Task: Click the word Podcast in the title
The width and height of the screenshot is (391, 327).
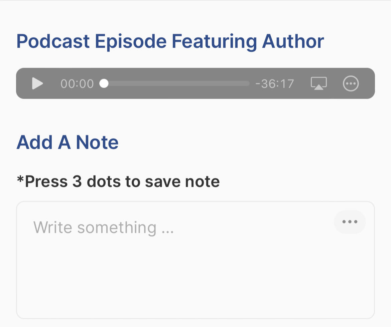Action: pos(53,41)
